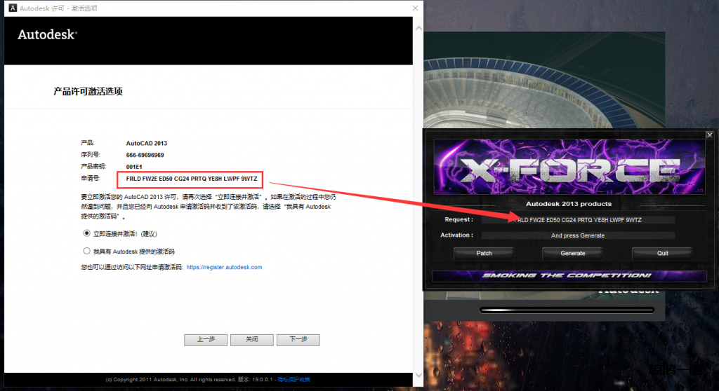Click the Autodesk app icon in title bar
Screen dimensions: 719x391
click(11, 8)
